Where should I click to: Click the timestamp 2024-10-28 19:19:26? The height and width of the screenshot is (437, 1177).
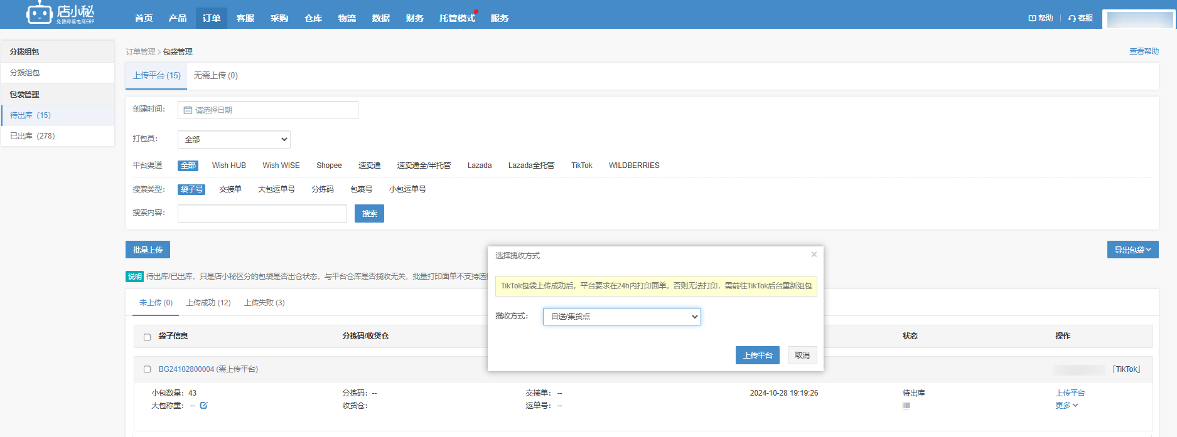pyautogui.click(x=784, y=393)
